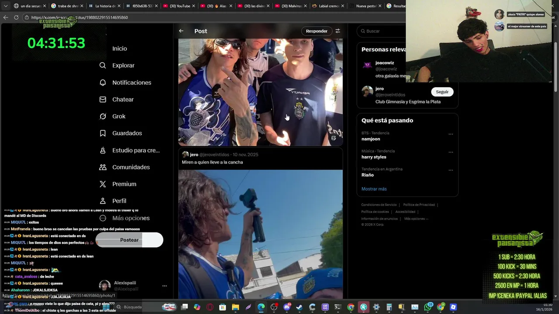Viewport: 559px width, 314px height.
Task: Open Información de anuncios link
Action: pos(379,218)
